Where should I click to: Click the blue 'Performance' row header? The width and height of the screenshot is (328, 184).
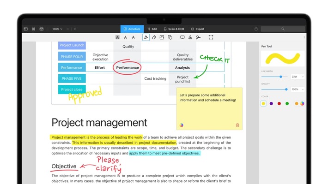pos(72,68)
